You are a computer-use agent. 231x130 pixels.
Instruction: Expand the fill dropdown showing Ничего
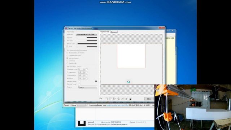coord(88,87)
